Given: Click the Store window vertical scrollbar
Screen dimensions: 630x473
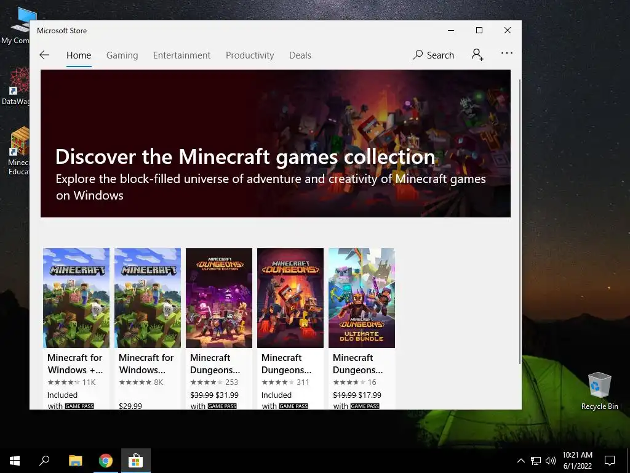Looking at the screenshot, I should (520, 221).
